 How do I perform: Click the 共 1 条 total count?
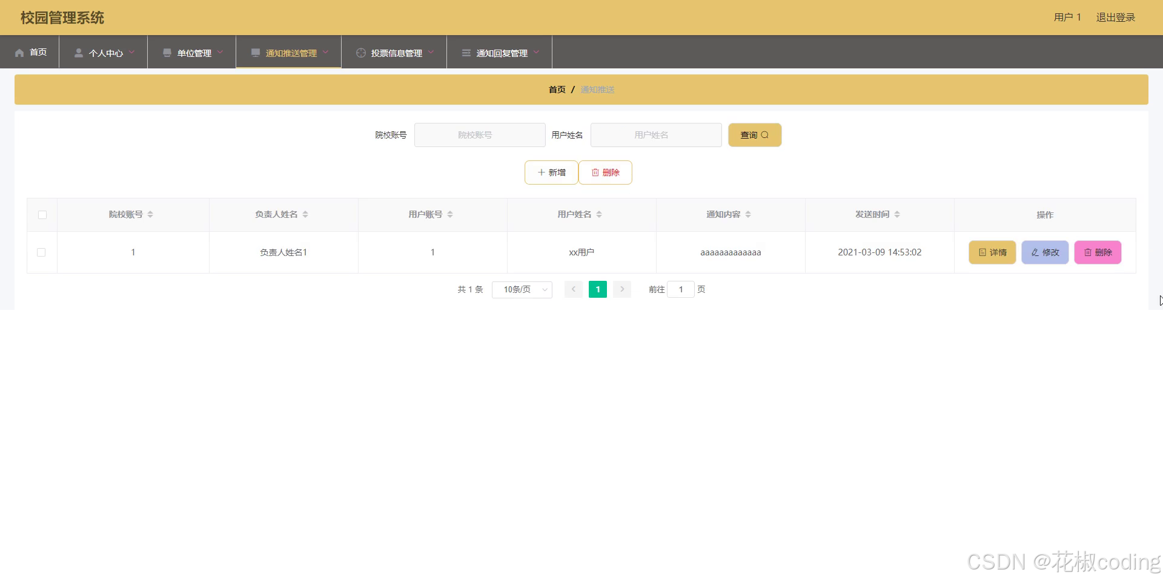pyautogui.click(x=470, y=289)
